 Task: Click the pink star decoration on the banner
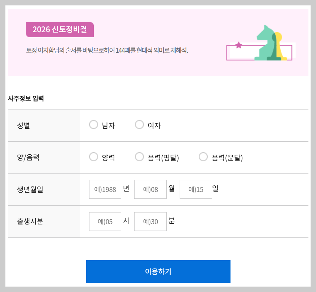click(238, 44)
